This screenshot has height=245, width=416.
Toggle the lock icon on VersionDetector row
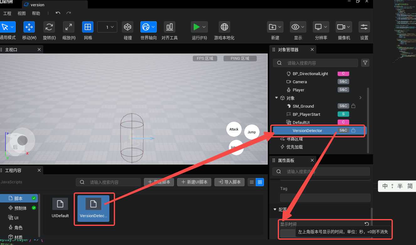coord(353,130)
